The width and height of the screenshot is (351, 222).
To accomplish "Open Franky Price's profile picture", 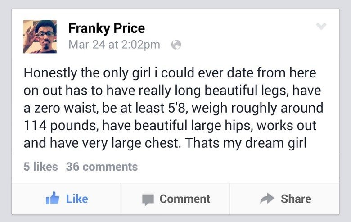I will point(40,36).
